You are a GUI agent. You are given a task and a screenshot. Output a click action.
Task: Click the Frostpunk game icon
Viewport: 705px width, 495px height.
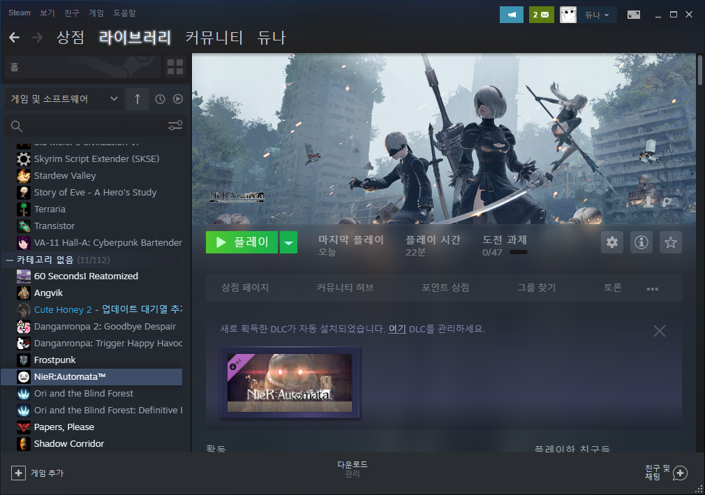tap(23, 360)
